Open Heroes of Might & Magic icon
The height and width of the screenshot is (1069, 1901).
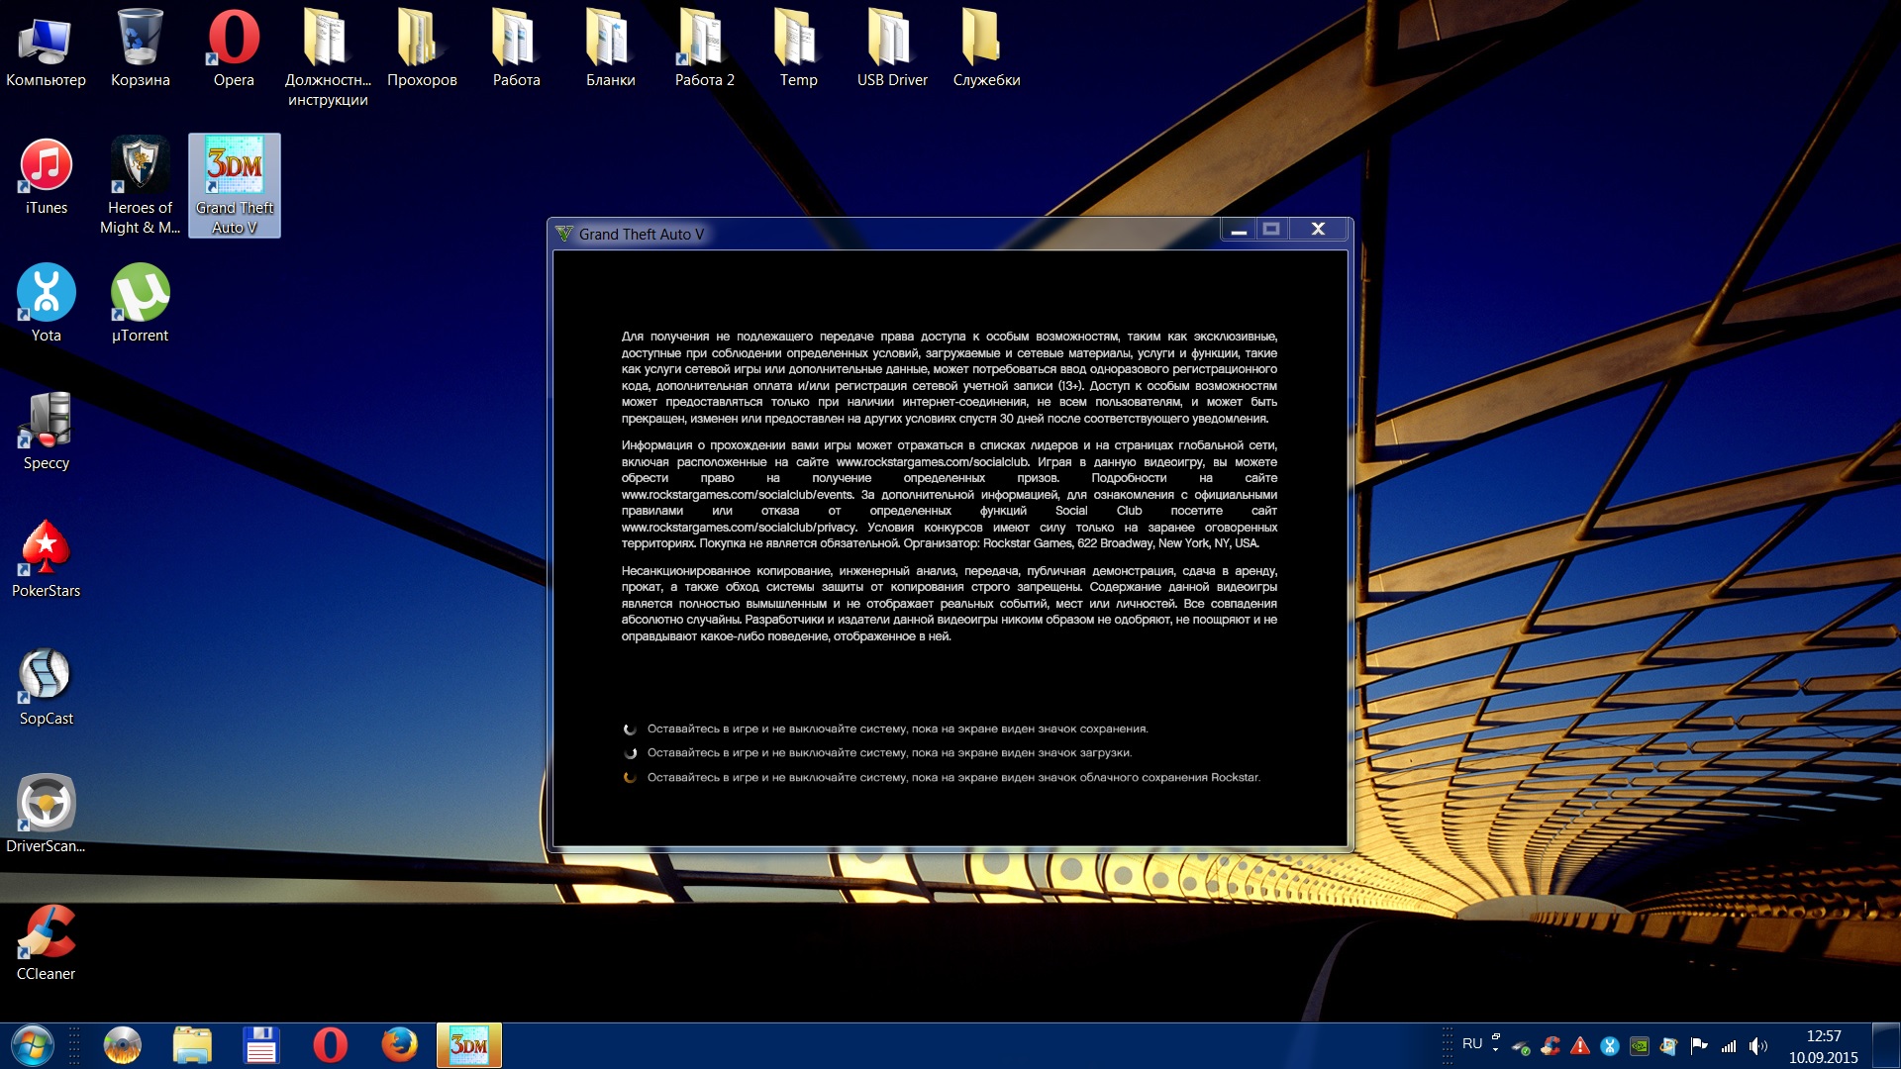coord(139,168)
